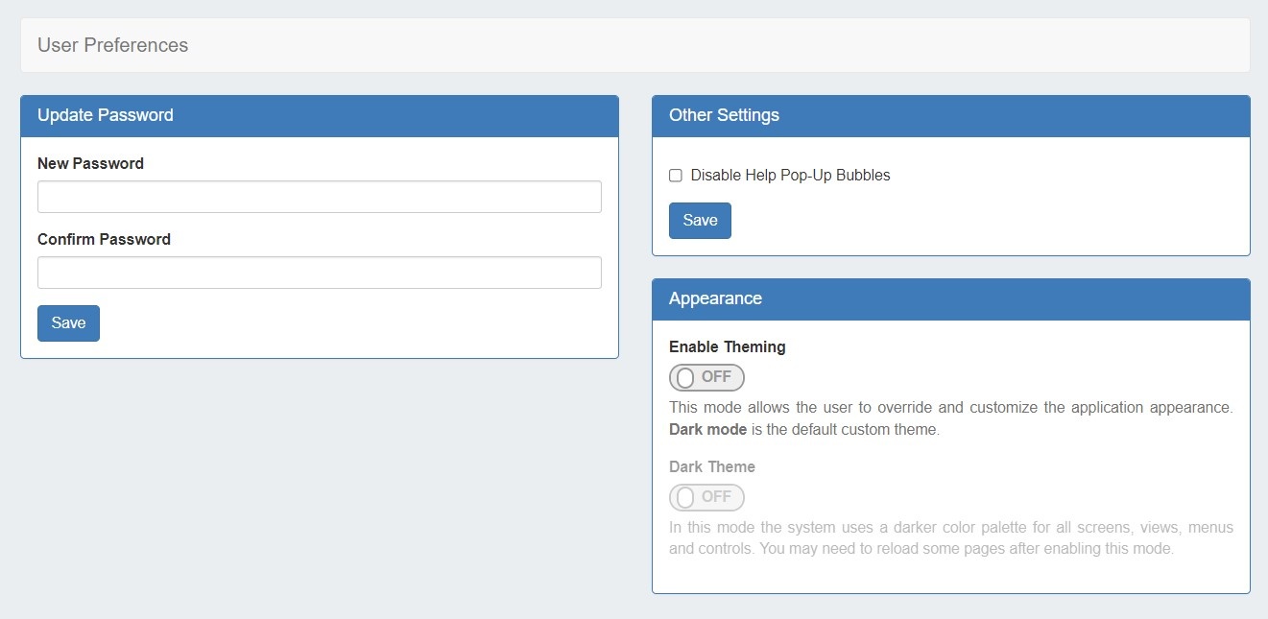Click the Update Password panel header

tap(106, 115)
